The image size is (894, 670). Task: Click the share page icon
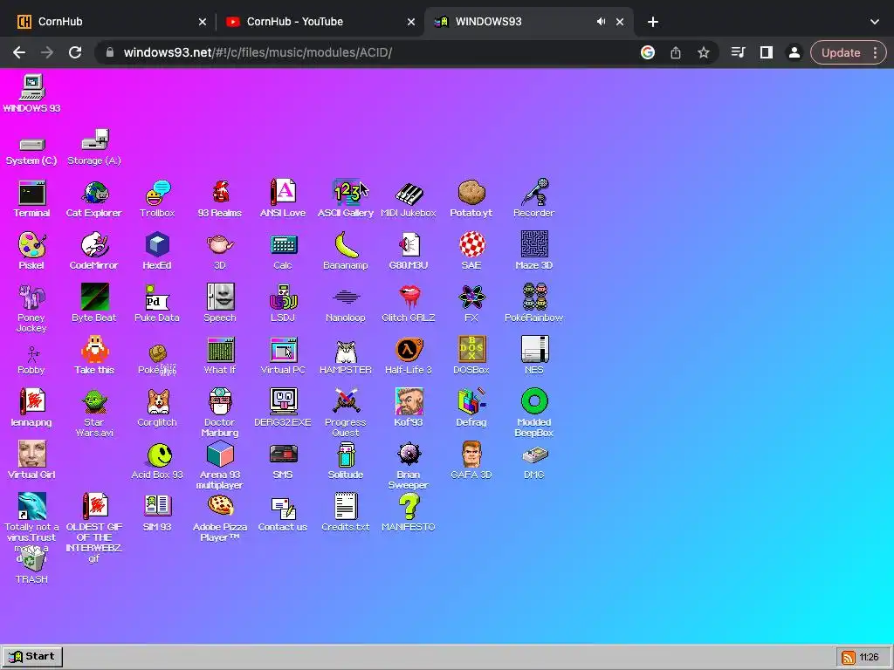[x=676, y=52]
